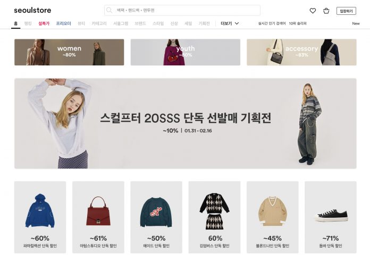Open the 설특가 tab
Viewport: 370px width, 263px height.
coord(44,23)
